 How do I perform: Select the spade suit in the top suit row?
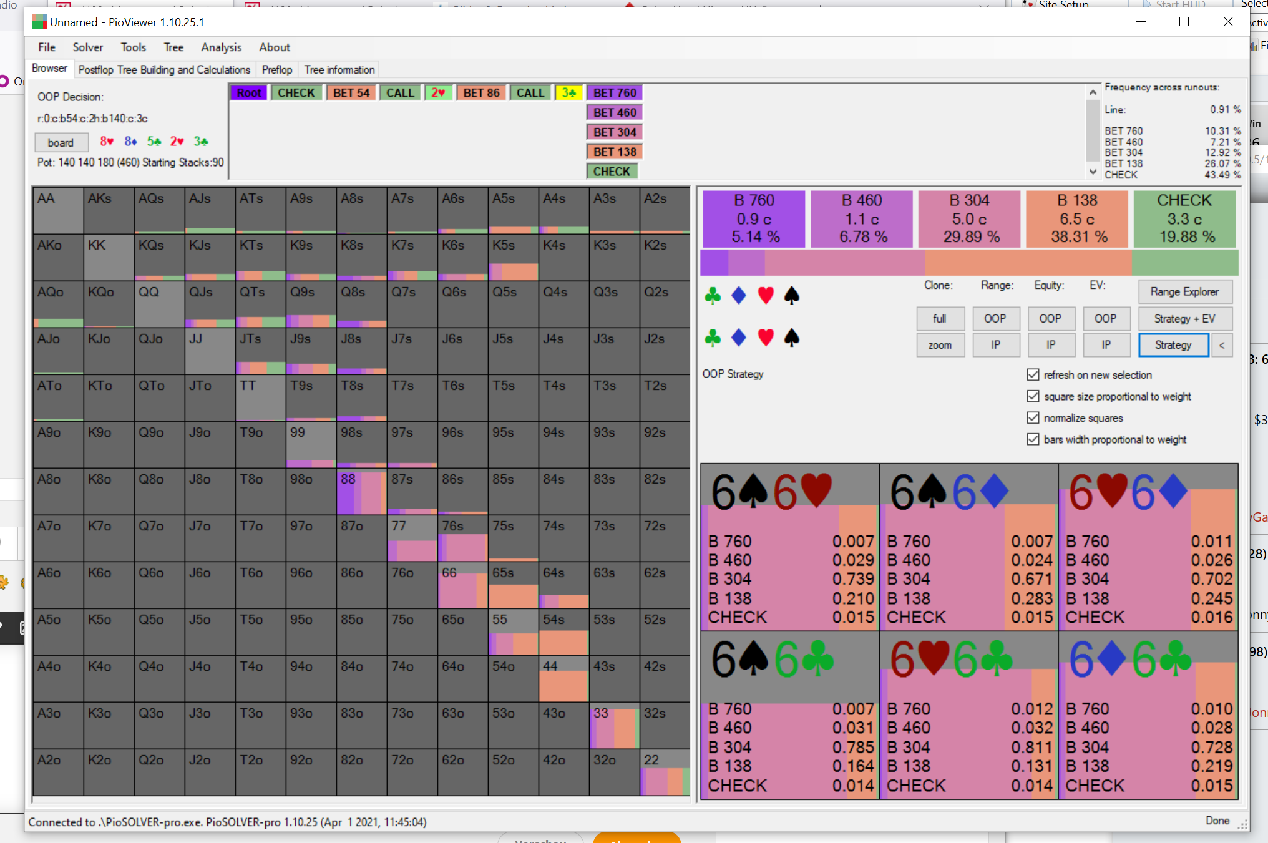click(792, 295)
